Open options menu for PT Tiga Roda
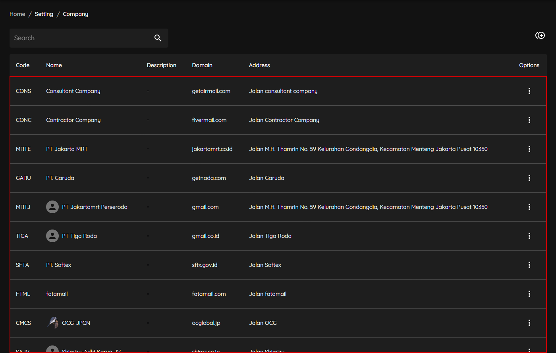556x353 pixels. point(529,236)
